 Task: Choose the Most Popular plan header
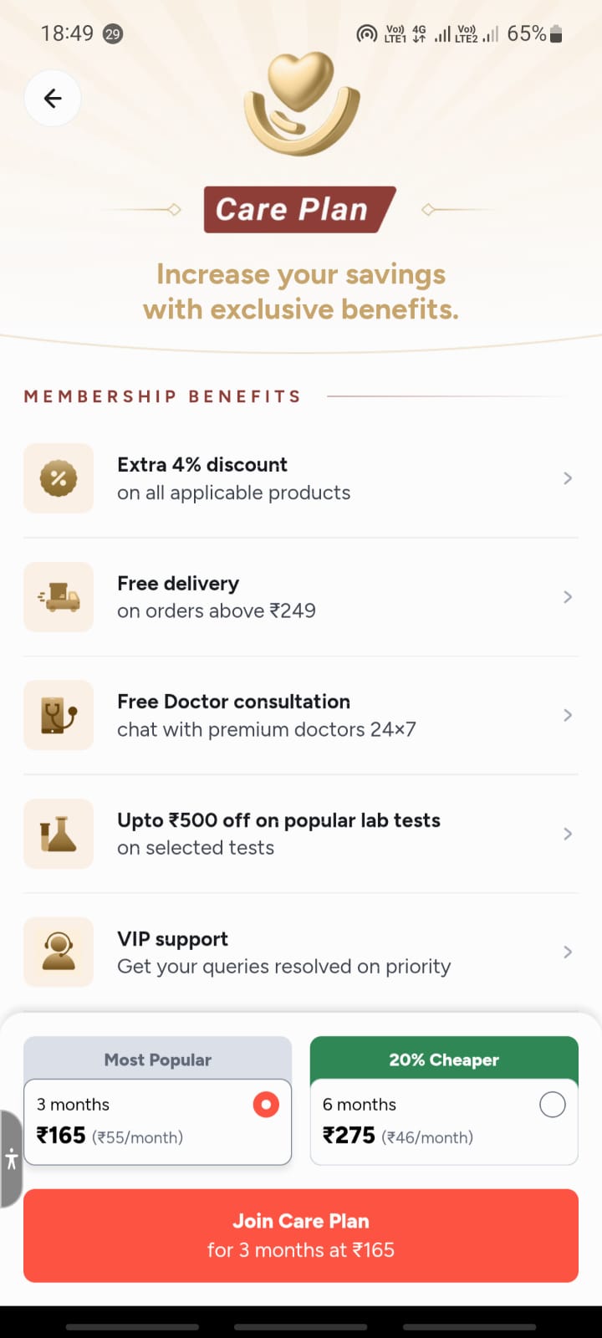click(157, 1060)
